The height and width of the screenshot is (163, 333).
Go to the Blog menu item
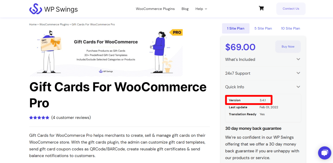click(x=185, y=9)
